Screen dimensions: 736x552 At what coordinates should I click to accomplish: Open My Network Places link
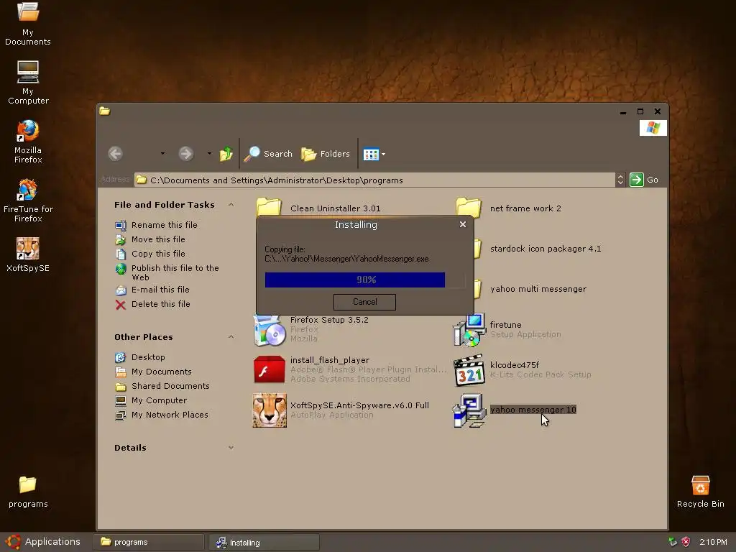pos(162,415)
